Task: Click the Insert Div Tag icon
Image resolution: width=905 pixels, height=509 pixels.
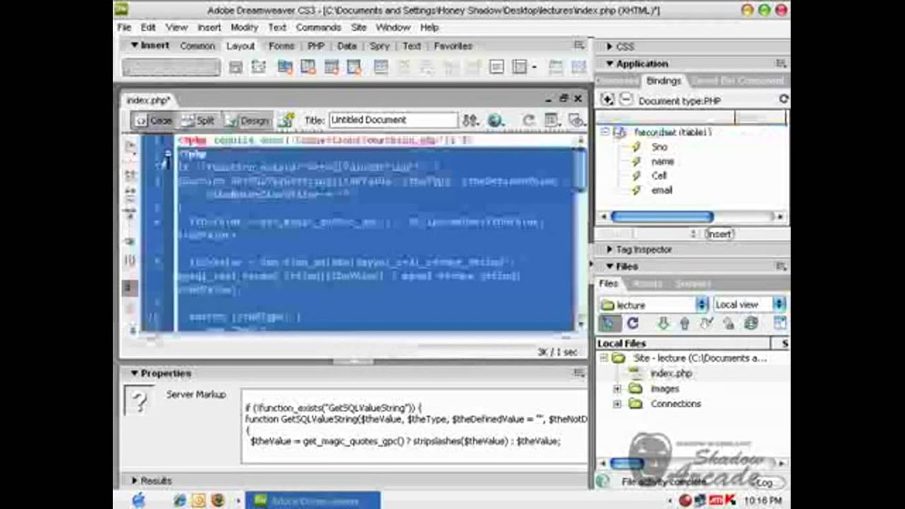Action: [x=236, y=67]
